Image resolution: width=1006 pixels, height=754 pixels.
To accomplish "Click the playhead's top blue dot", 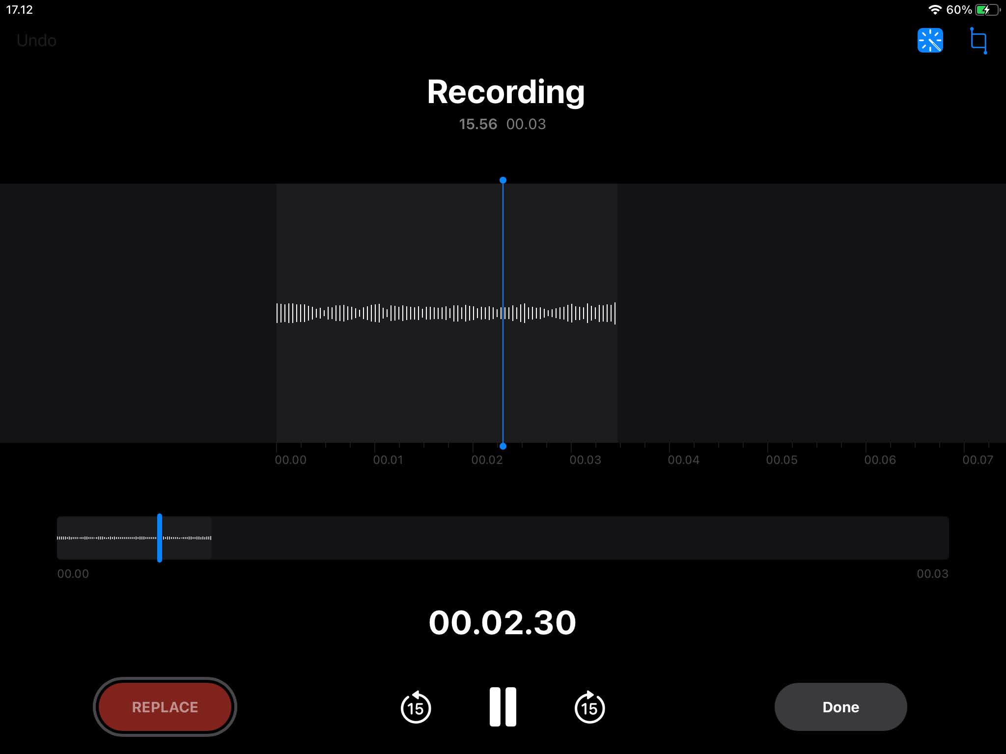I will (x=503, y=180).
